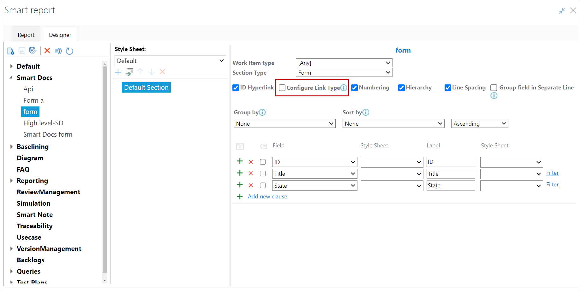The width and height of the screenshot is (581, 291).
Task: Add a clause after the State row
Action: (x=240, y=185)
